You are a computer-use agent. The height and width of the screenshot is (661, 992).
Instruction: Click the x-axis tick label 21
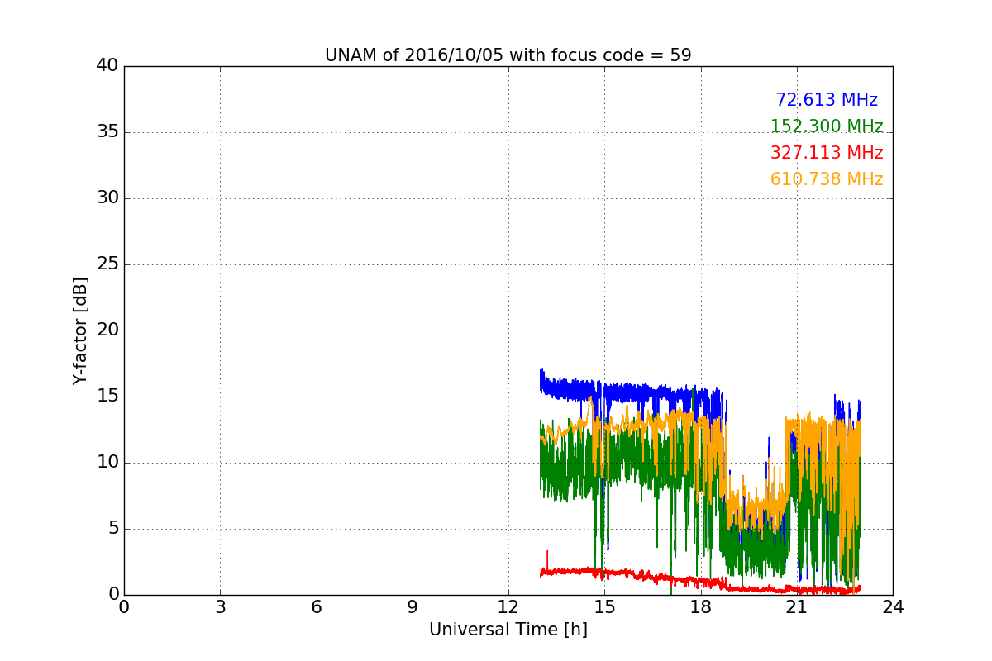coord(797,607)
